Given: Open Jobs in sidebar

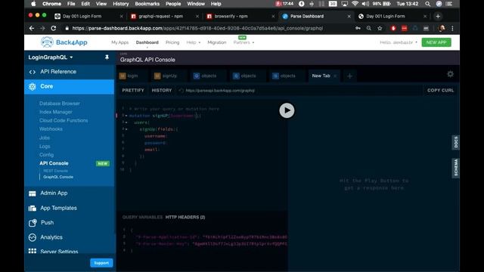Looking at the screenshot, I should coord(45,138).
